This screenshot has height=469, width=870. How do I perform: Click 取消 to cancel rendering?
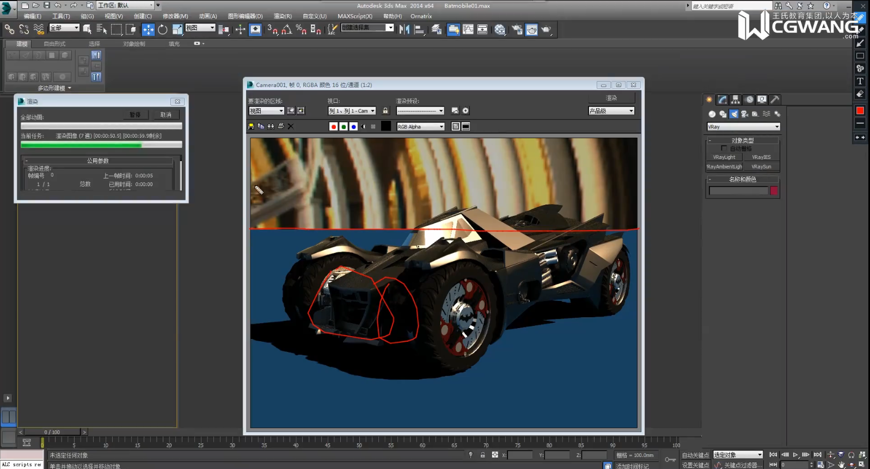pyautogui.click(x=166, y=115)
